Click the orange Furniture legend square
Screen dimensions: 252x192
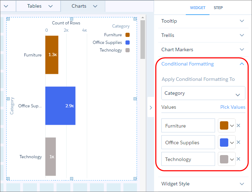(x=128, y=35)
